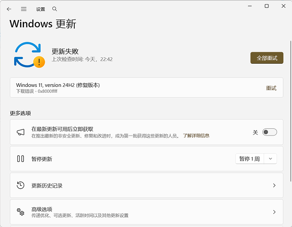This screenshot has width=292, height=227.
Task: Click the 更新失败 heading
Action: tap(65, 51)
